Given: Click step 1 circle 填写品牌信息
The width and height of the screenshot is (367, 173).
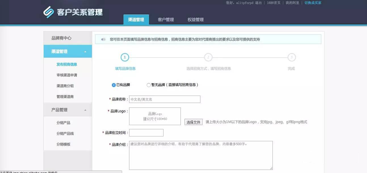Looking at the screenshot, I should [x=125, y=57].
